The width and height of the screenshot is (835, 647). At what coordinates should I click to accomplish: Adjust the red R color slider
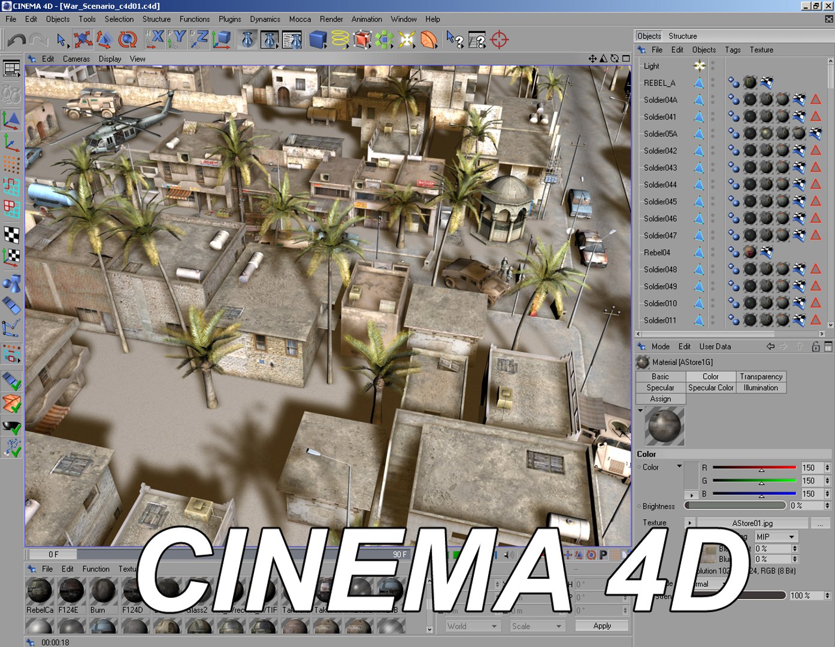pos(754,468)
